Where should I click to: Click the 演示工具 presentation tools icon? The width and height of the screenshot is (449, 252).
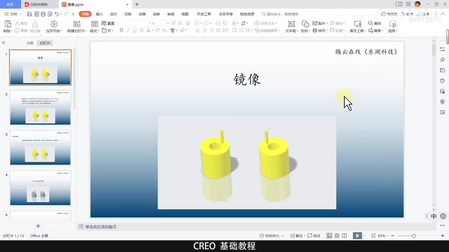[358, 24]
